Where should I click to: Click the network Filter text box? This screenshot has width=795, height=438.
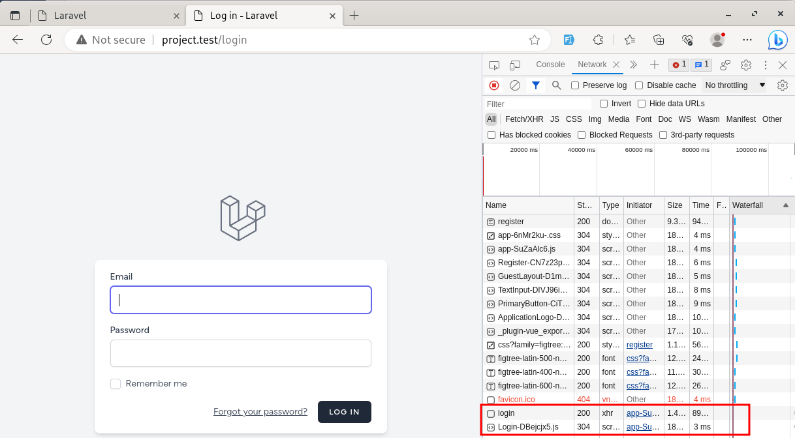click(x=538, y=104)
